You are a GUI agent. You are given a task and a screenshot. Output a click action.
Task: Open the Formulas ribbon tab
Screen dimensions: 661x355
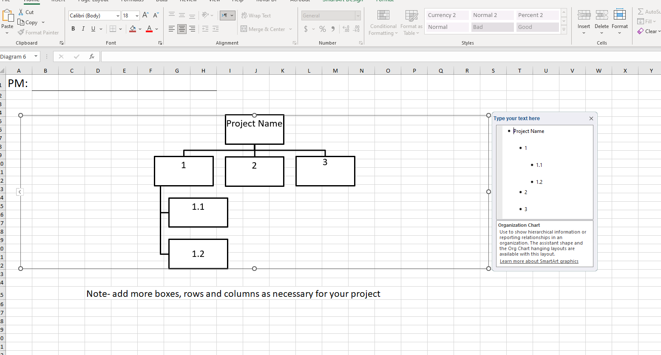132,1
